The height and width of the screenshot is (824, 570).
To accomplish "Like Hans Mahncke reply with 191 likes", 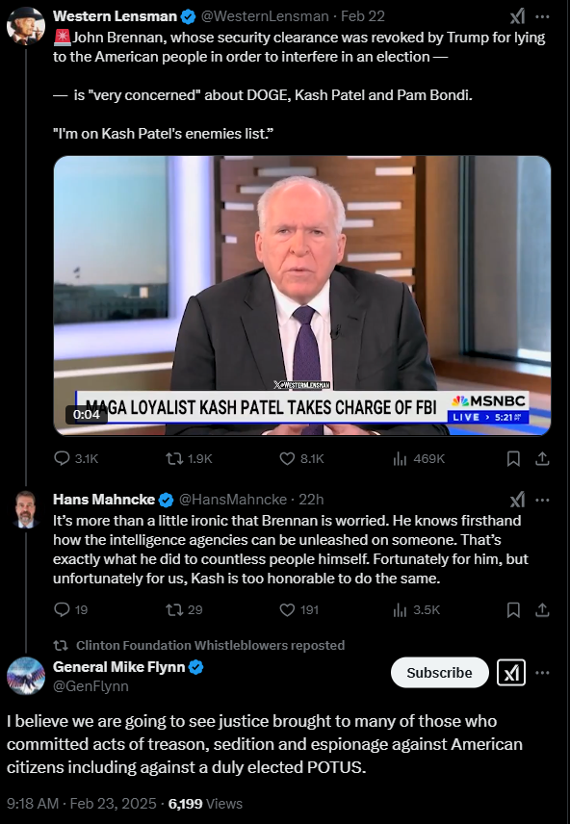I will pyautogui.click(x=299, y=609).
